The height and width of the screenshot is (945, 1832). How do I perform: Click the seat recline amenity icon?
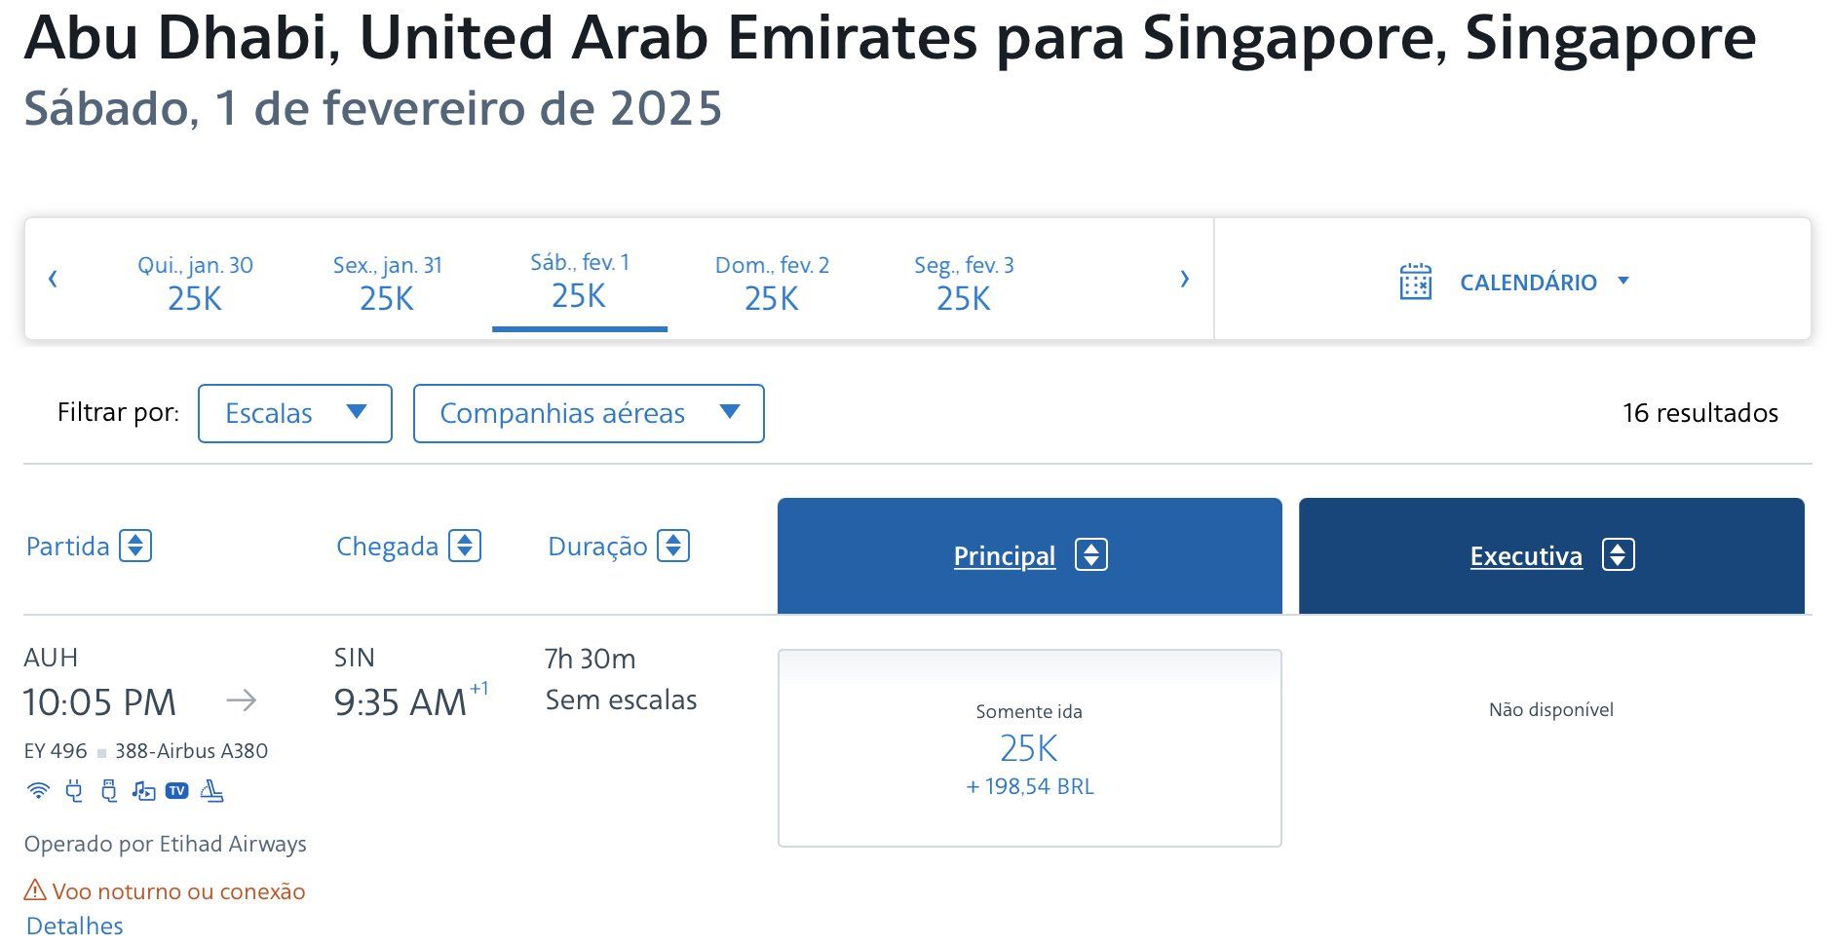pyautogui.click(x=211, y=791)
